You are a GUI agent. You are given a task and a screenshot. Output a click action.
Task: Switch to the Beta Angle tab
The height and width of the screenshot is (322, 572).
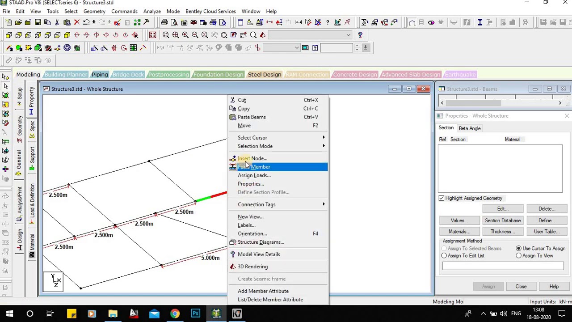pyautogui.click(x=470, y=128)
